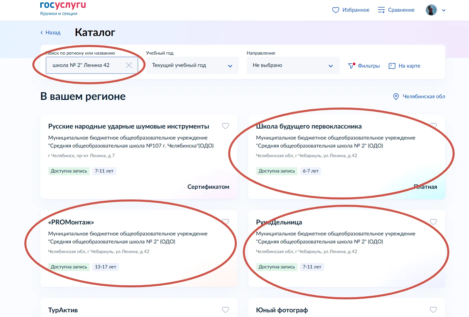This screenshot has width=469, height=317.
Task: Go back via the Назад link
Action: [x=50, y=33]
